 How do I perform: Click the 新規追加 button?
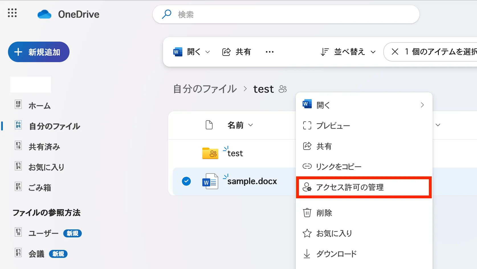coord(39,52)
